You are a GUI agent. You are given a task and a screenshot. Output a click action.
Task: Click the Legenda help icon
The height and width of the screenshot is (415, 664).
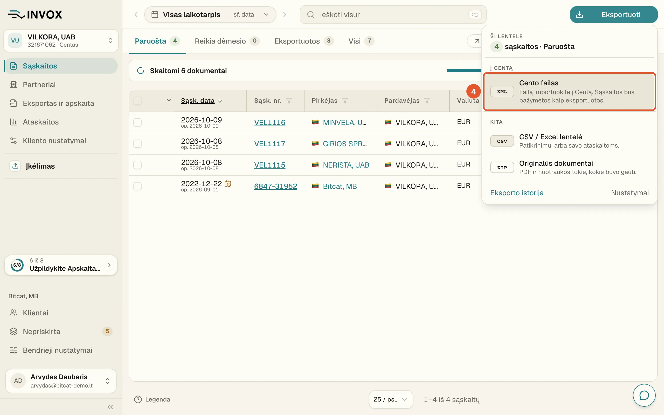coord(138,399)
